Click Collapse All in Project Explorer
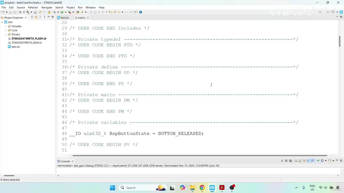Screen dimensions: 344x193 point(32,17)
